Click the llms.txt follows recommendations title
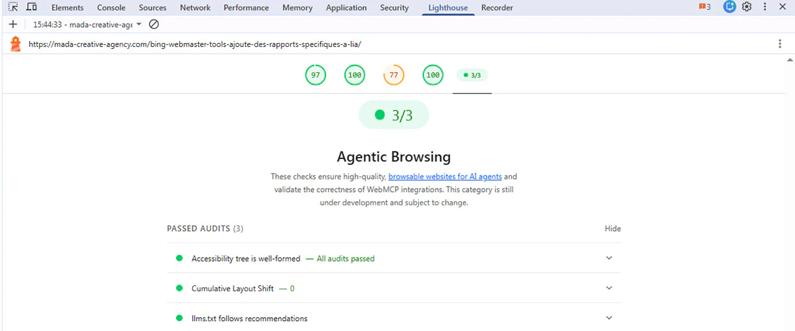This screenshot has height=331, width=795. tap(250, 318)
